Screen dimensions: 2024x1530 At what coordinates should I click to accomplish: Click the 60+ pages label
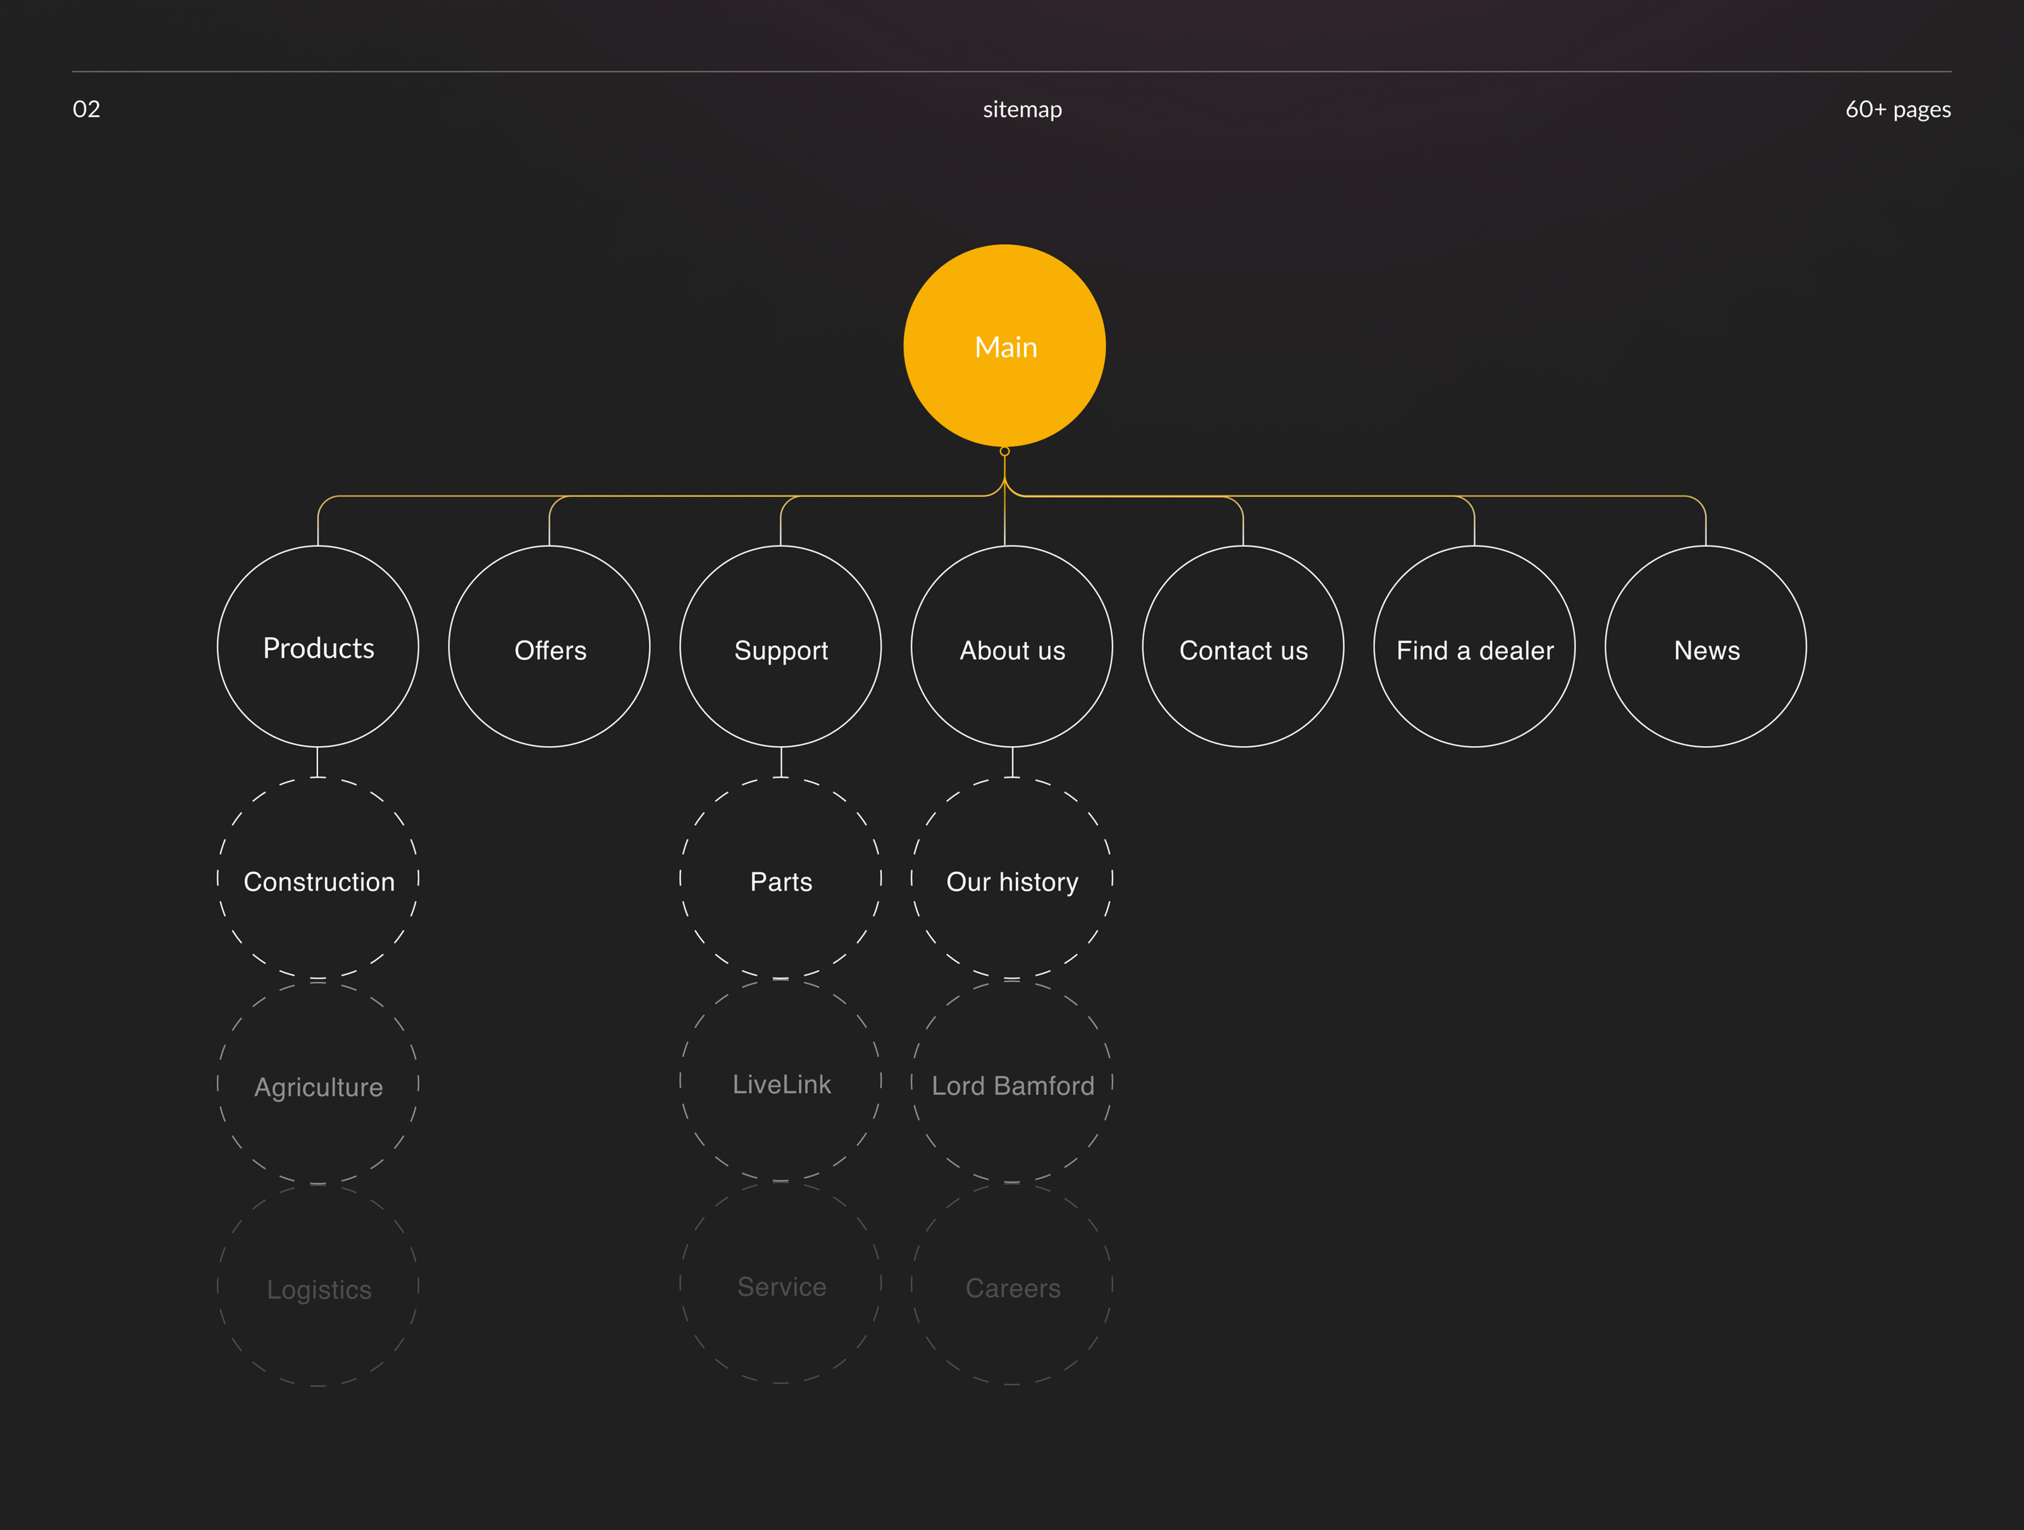(x=1897, y=110)
